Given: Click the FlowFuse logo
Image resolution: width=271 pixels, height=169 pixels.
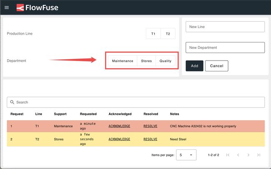Looking at the screenshot, I should click(38, 8).
